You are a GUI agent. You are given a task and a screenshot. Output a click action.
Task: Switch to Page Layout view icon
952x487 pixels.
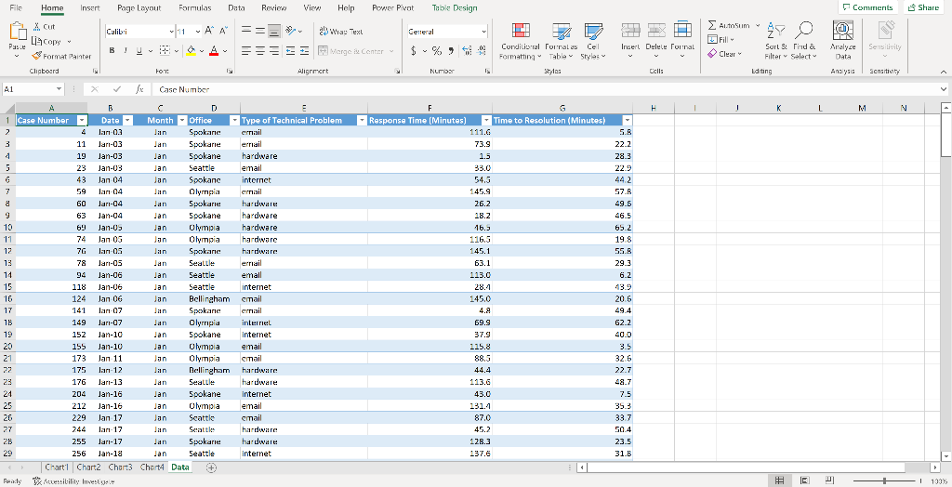click(804, 480)
